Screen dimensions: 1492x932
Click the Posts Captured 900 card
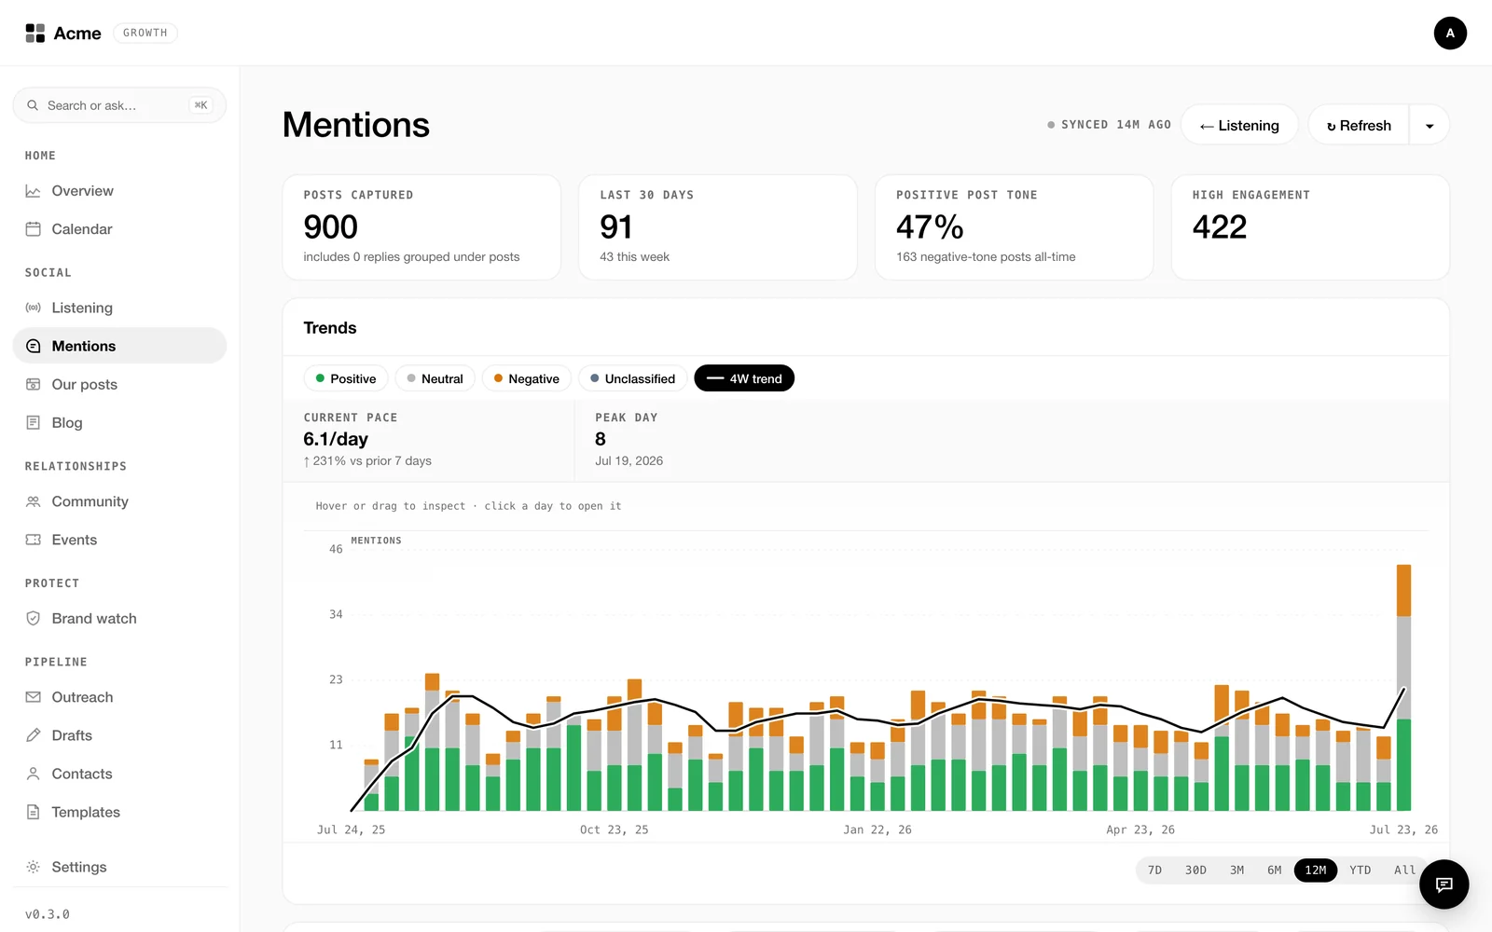click(421, 227)
